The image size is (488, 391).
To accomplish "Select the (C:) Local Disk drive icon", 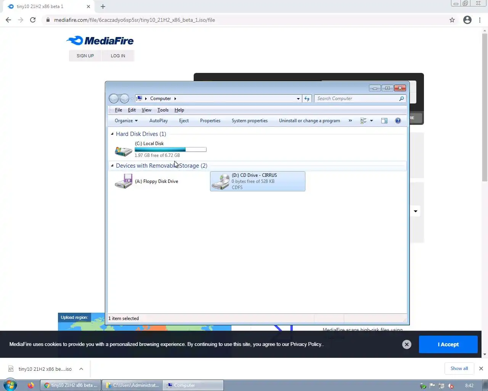I will pyautogui.click(x=124, y=151).
